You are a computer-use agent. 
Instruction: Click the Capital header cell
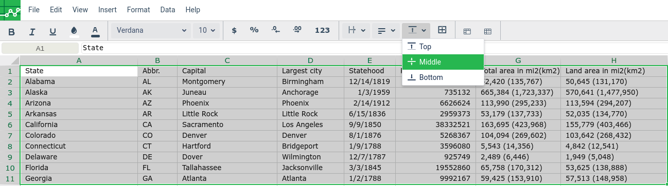click(227, 71)
